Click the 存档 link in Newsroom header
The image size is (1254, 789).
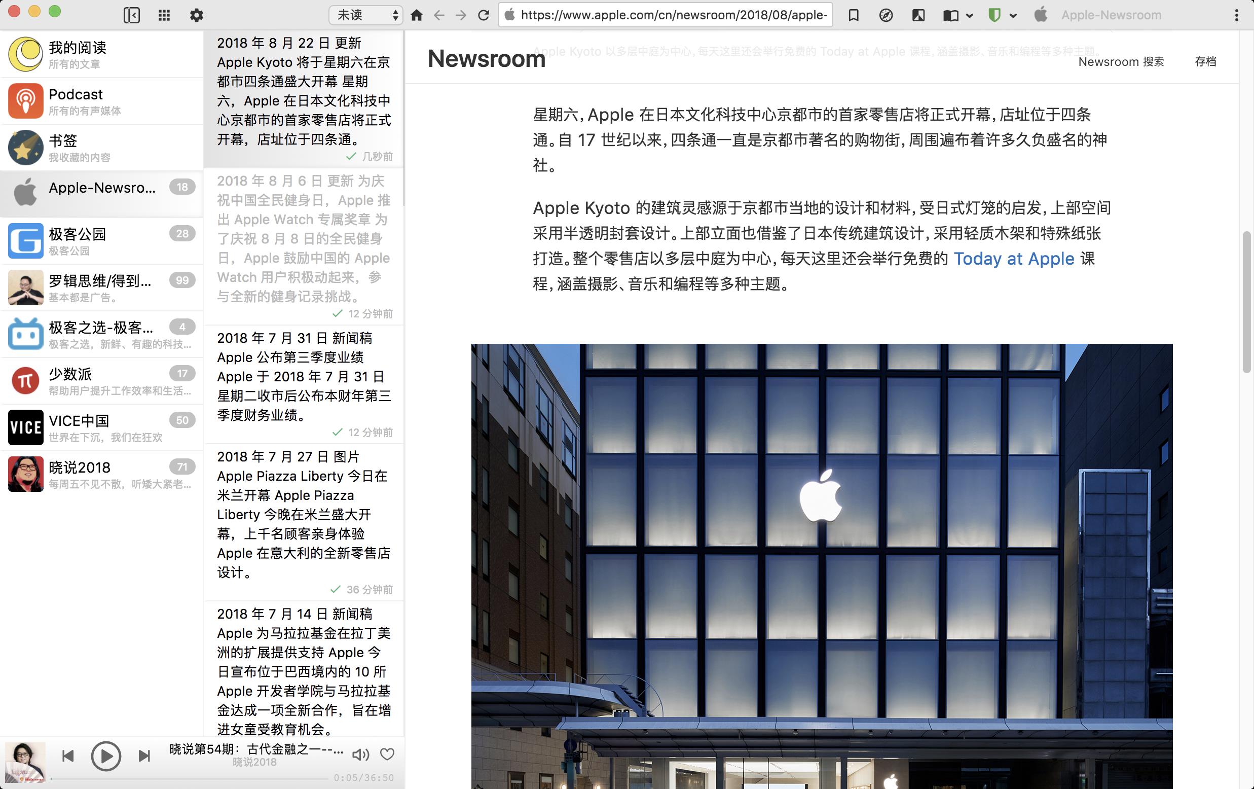(1205, 61)
